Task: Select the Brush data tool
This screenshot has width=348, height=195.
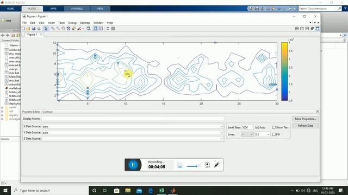Action: point(79,29)
